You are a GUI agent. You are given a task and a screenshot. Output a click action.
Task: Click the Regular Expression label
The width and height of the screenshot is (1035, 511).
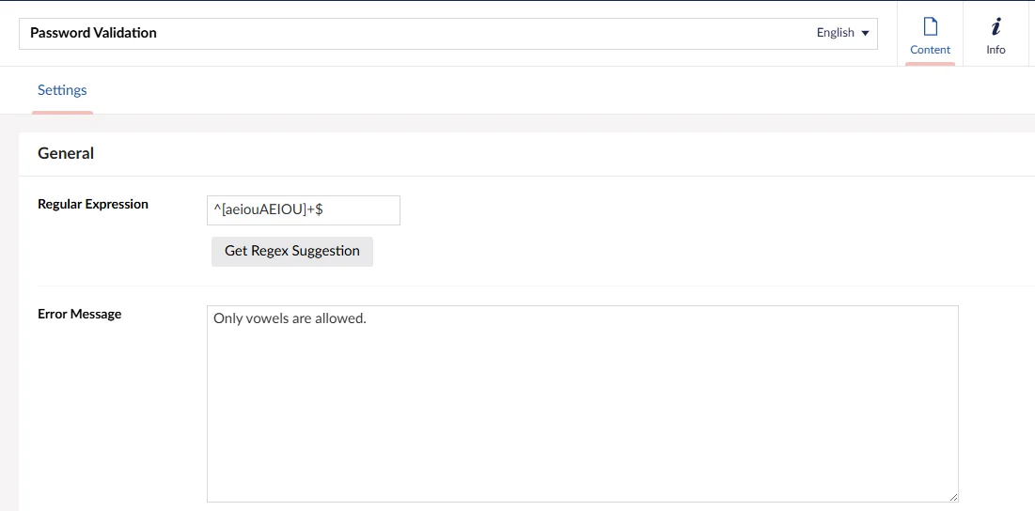(93, 204)
